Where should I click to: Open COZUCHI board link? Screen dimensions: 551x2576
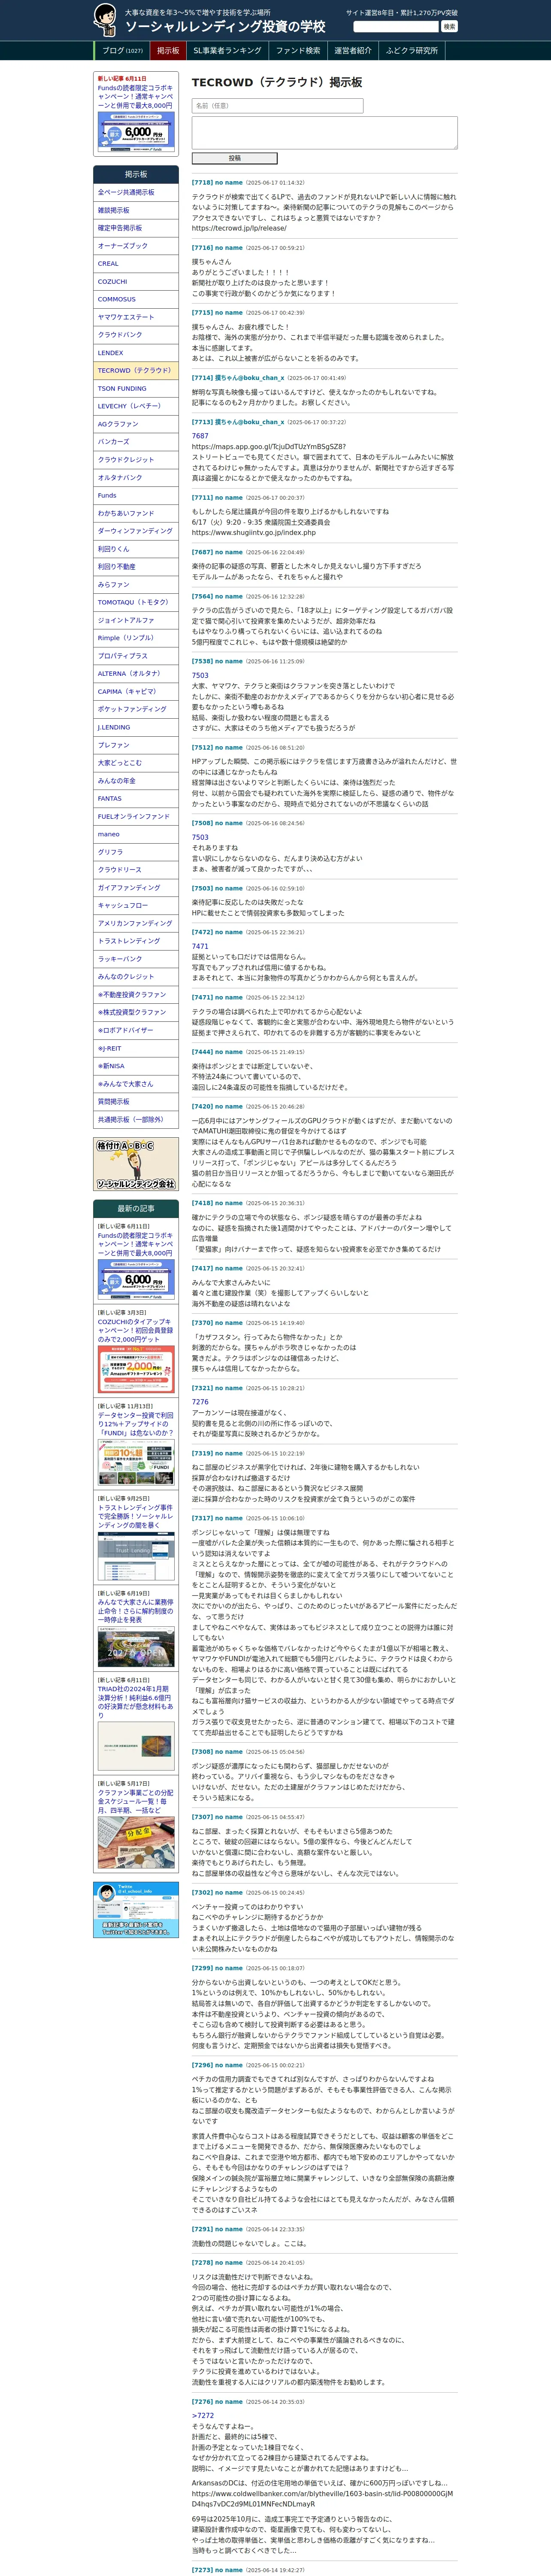point(136,281)
